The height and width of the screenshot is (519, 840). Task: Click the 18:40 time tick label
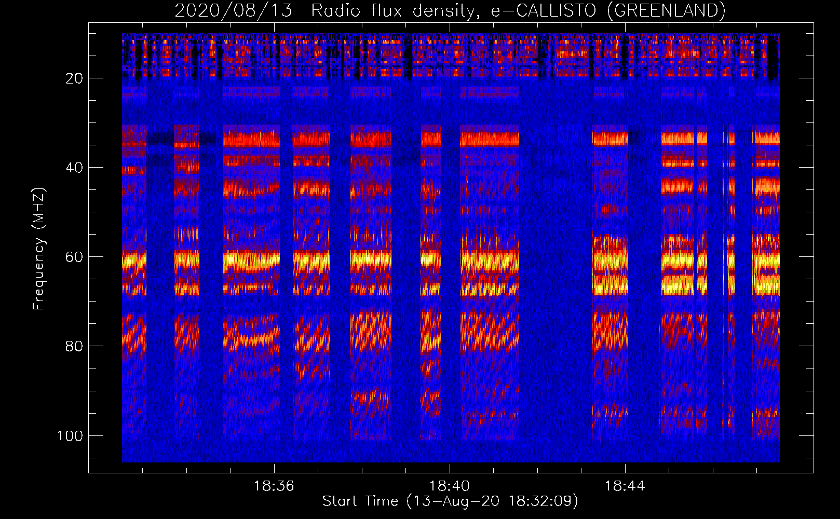tap(449, 486)
